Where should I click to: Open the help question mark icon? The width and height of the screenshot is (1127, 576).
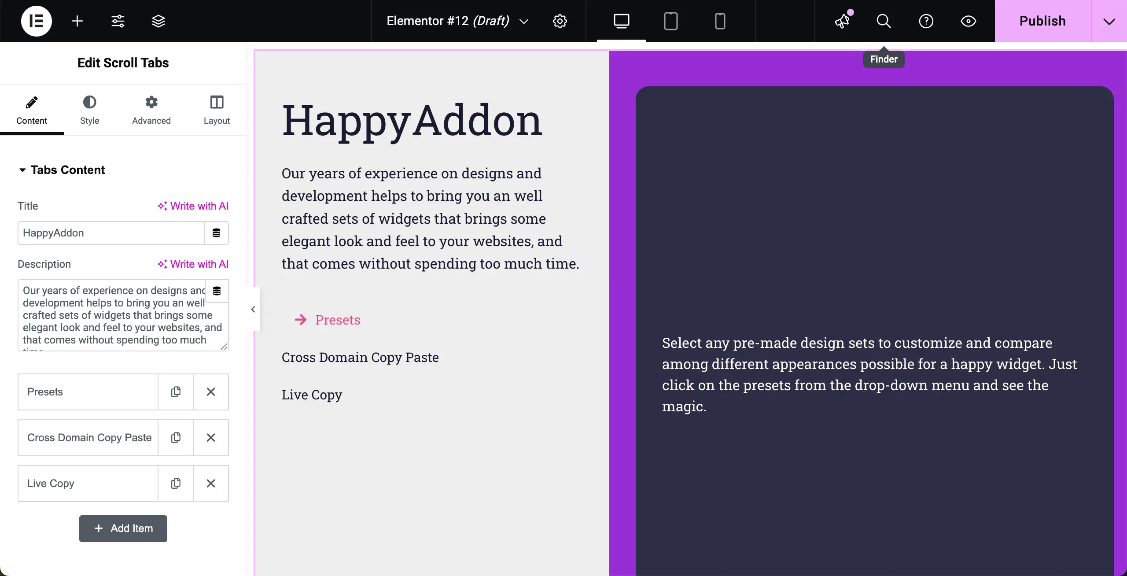(x=926, y=21)
